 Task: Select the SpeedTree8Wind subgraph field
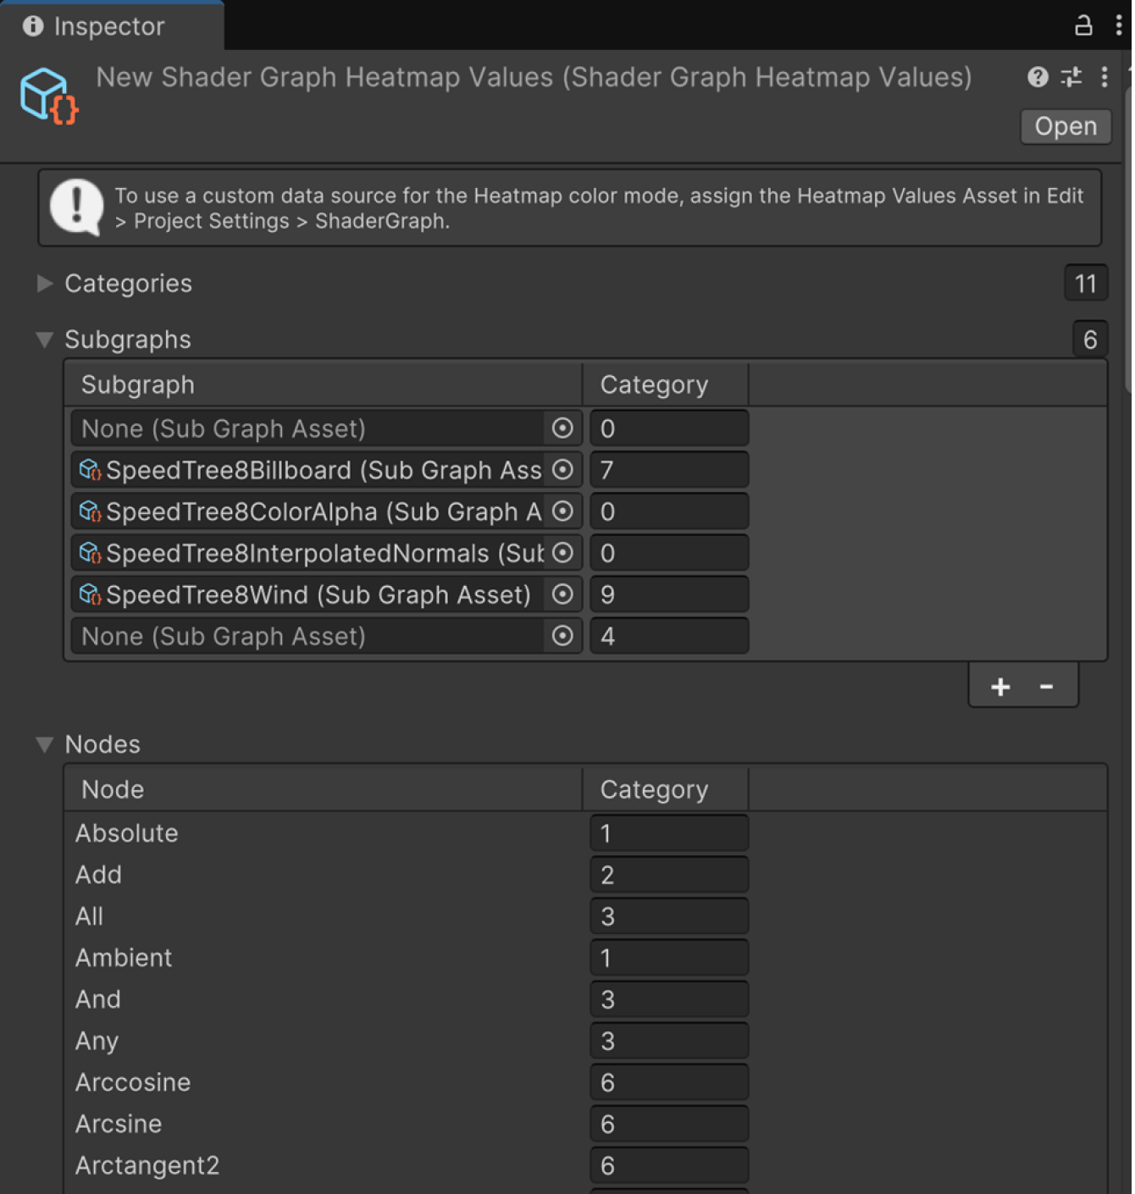click(x=326, y=594)
